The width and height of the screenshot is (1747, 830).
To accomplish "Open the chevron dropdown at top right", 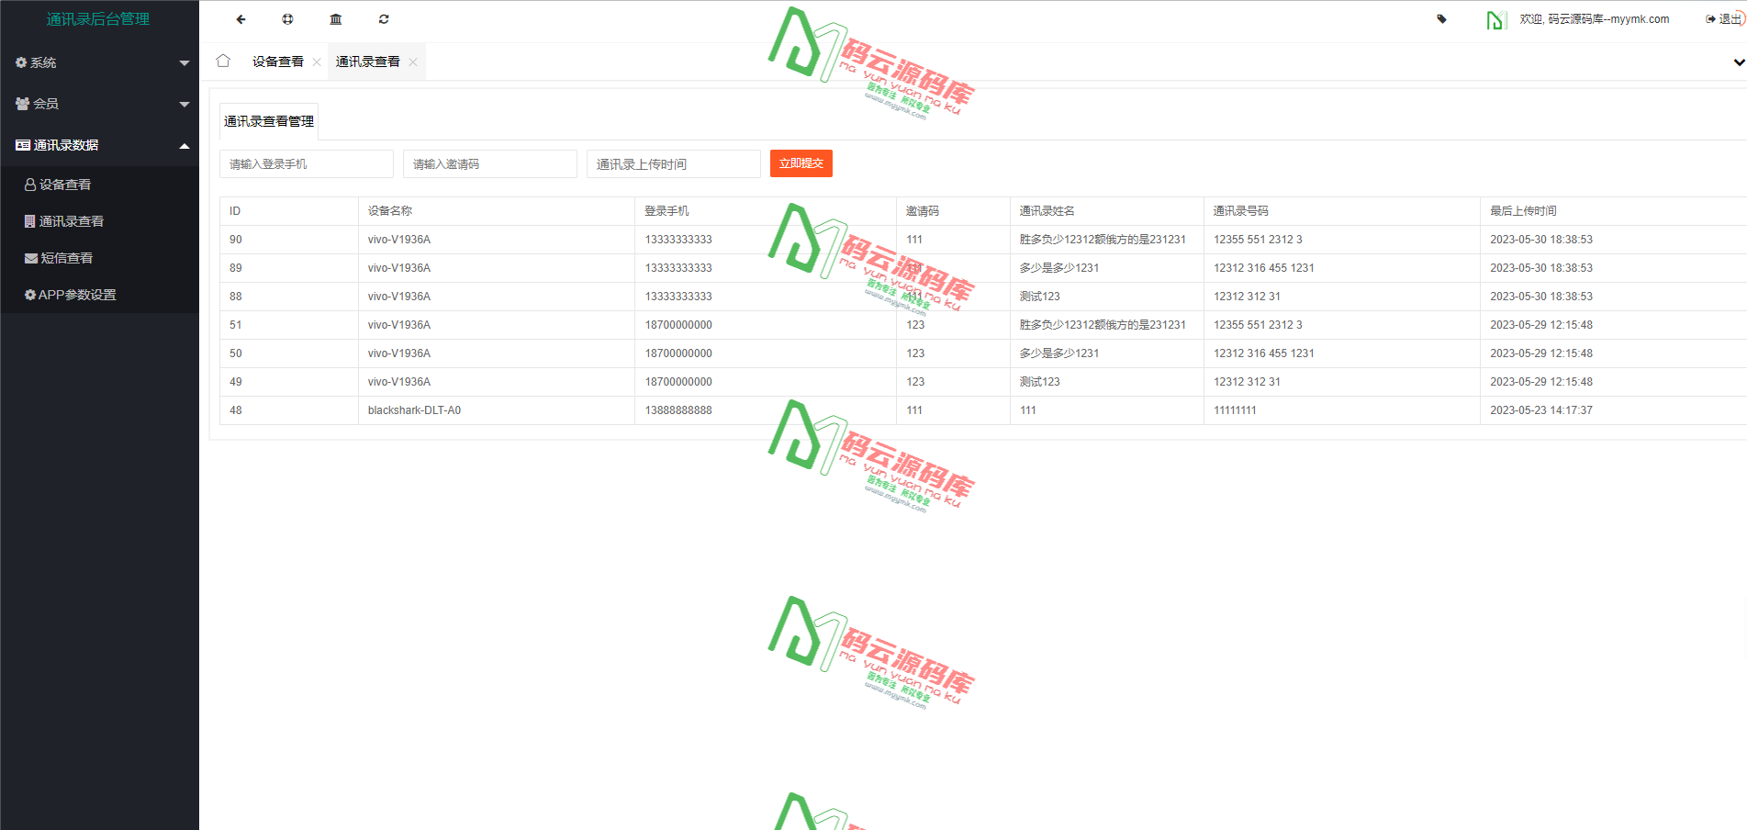I will 1738,62.
